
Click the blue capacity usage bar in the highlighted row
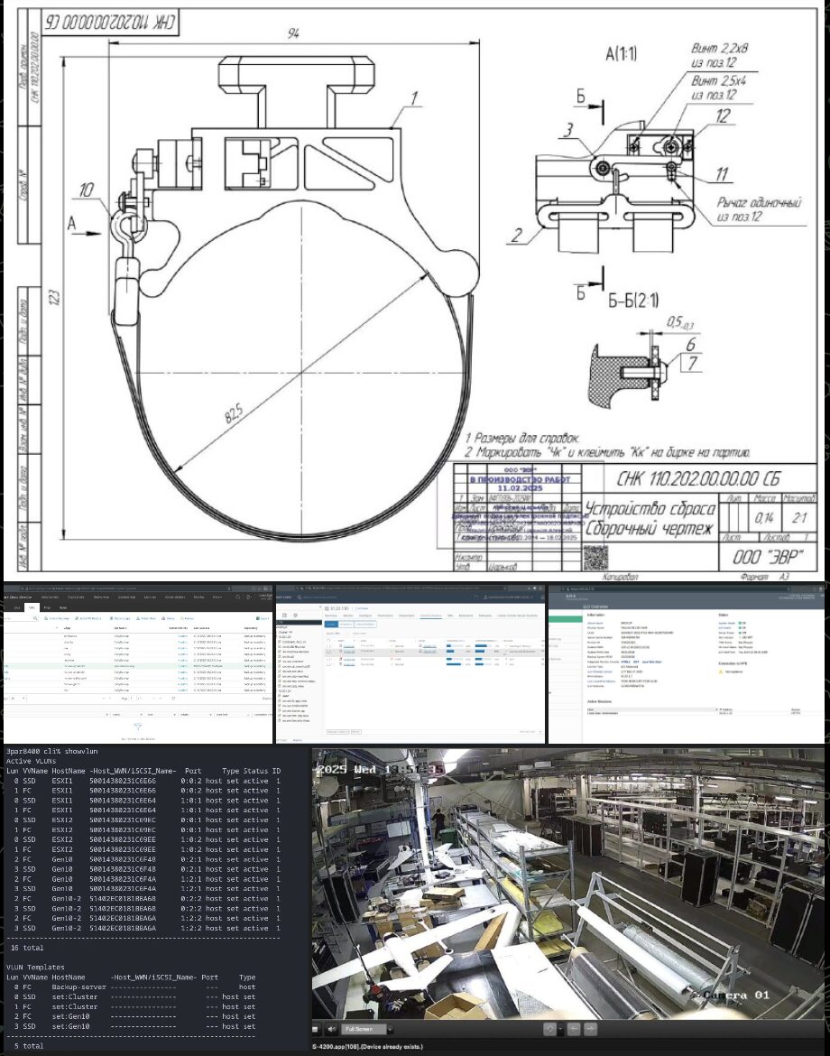(450, 652)
